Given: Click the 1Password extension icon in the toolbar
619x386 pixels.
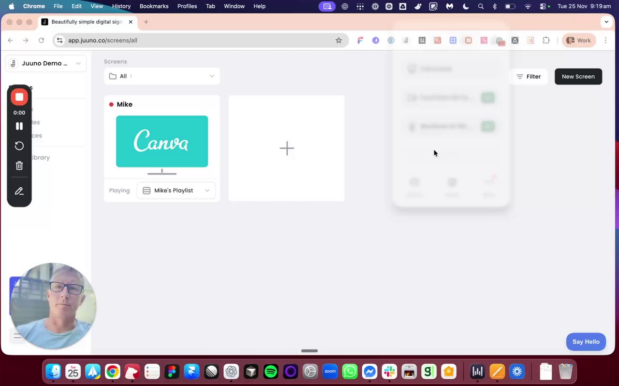Looking at the screenshot, I should [391, 41].
